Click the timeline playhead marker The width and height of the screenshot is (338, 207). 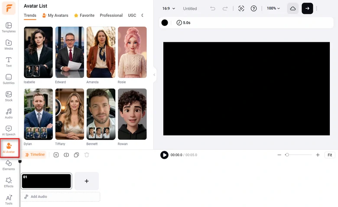pos(20,162)
